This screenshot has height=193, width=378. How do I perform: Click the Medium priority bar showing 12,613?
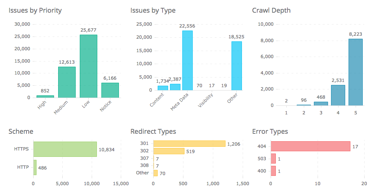(x=67, y=82)
